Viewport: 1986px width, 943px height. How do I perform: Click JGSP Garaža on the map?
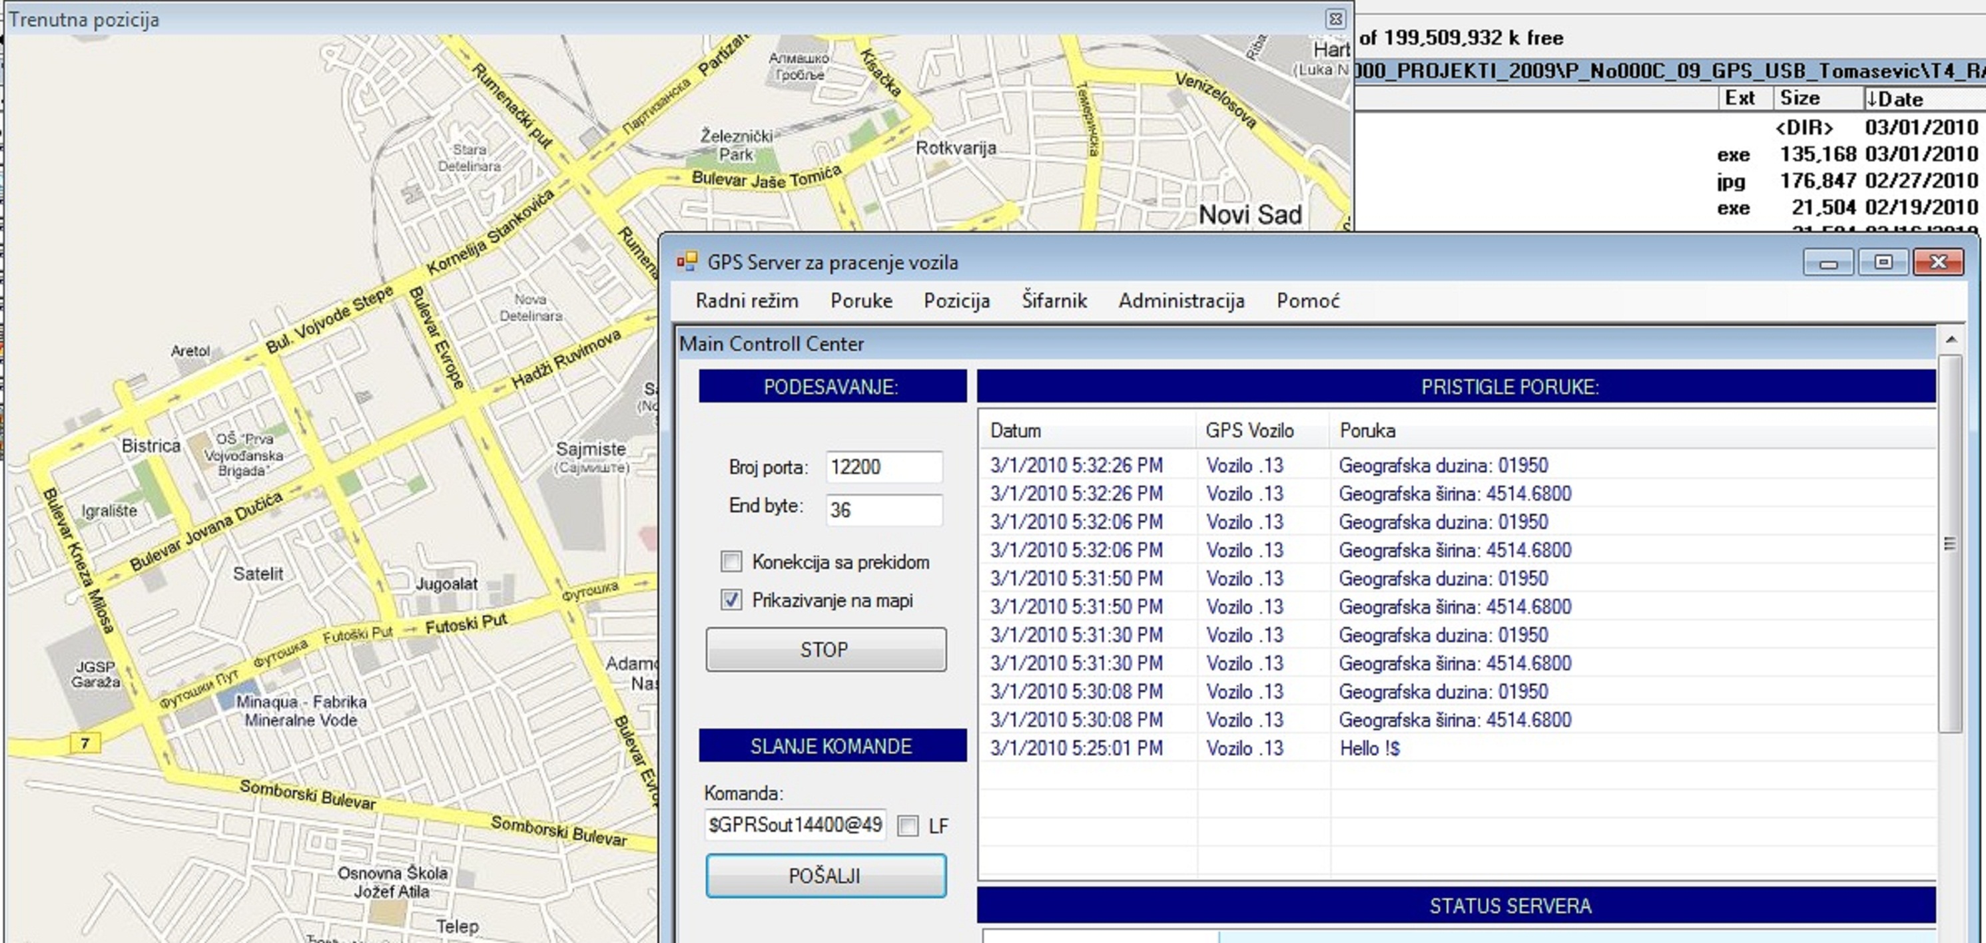click(x=97, y=674)
